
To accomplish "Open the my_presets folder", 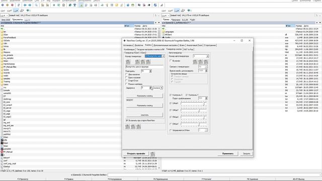I will (x=8, y=55).
